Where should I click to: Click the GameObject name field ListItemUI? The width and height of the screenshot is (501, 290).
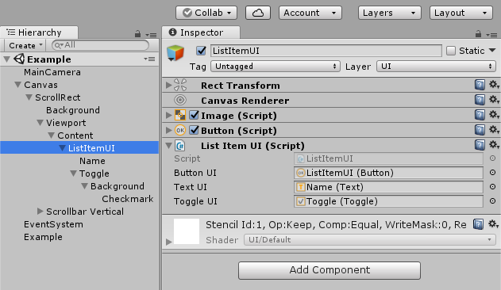(326, 51)
